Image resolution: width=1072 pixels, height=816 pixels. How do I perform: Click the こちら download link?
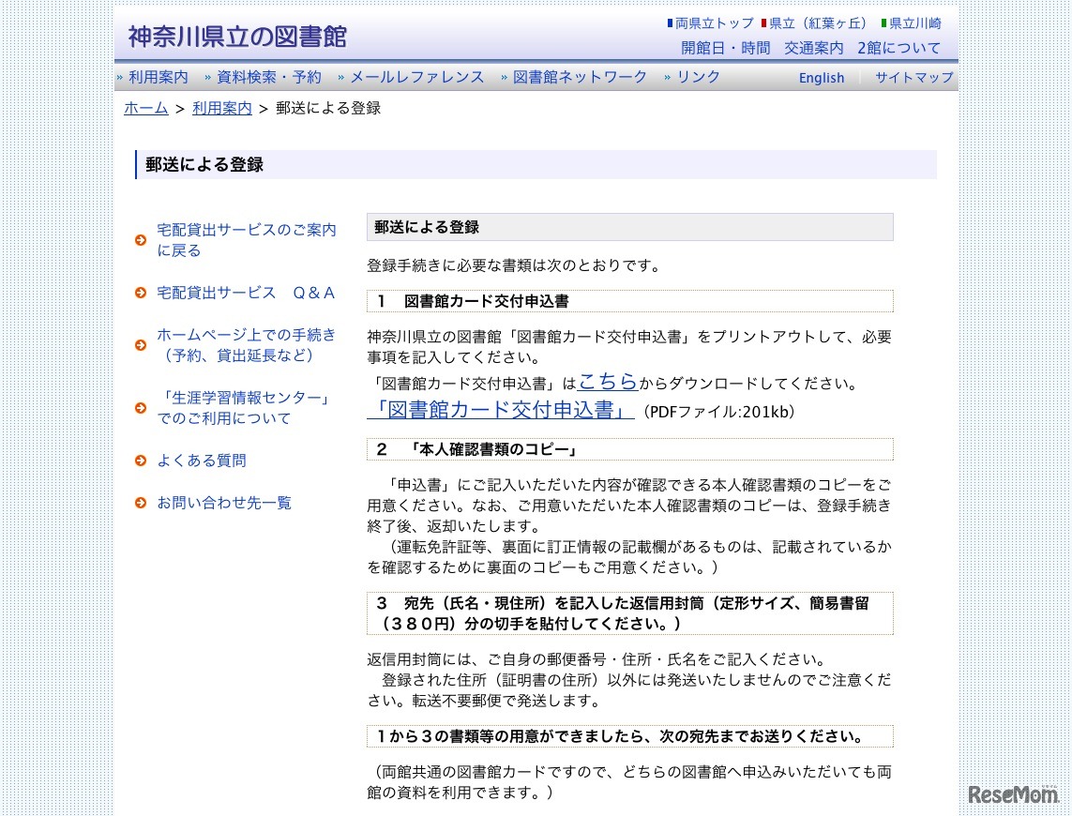[608, 381]
